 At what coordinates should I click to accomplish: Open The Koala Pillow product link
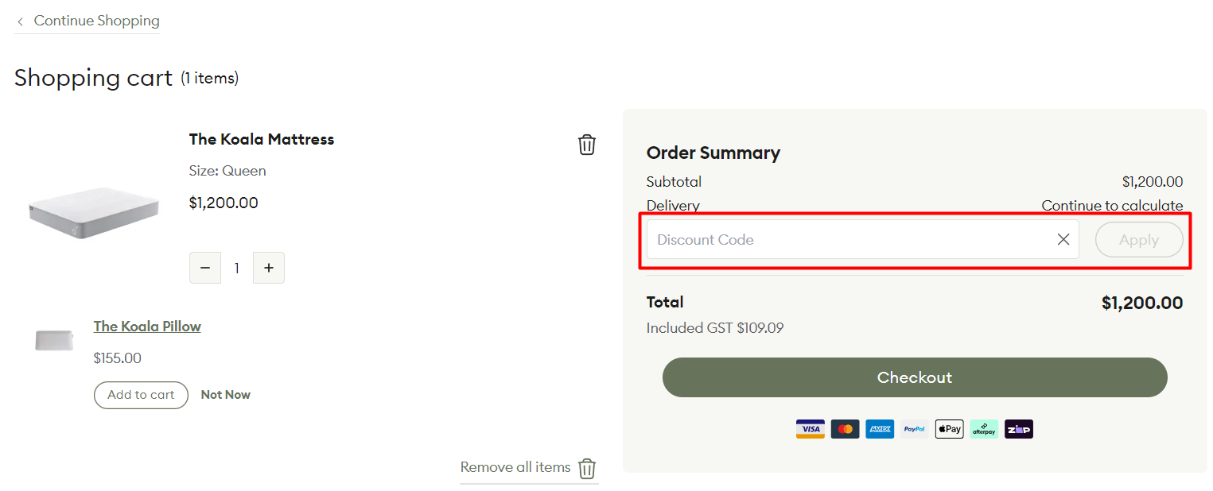tap(147, 326)
